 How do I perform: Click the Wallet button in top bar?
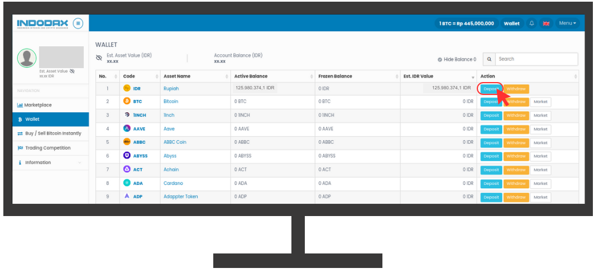512,23
